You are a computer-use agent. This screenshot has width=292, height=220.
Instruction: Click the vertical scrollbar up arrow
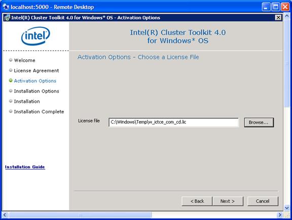[287, 16]
